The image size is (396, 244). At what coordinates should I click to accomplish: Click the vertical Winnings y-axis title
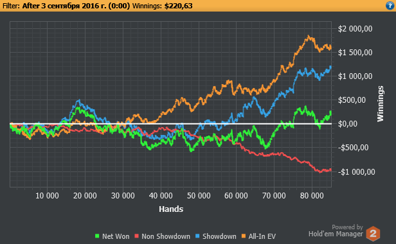[x=380, y=104]
